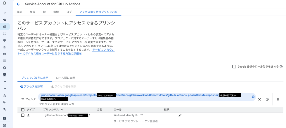Tick the select-all checkbox in the table header
The image size is (286, 128).
[23, 110]
